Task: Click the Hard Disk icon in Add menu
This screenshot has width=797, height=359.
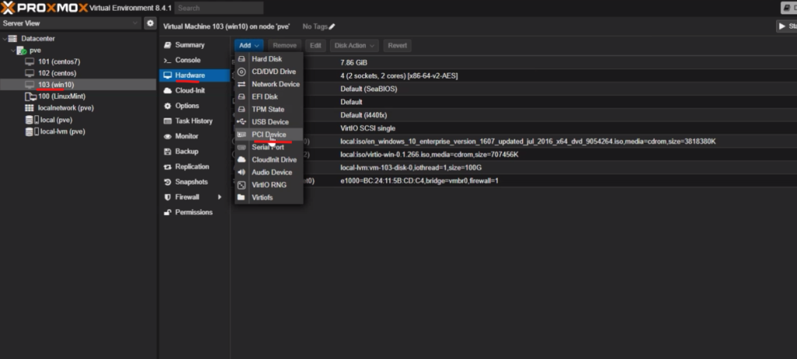Action: tap(241, 59)
